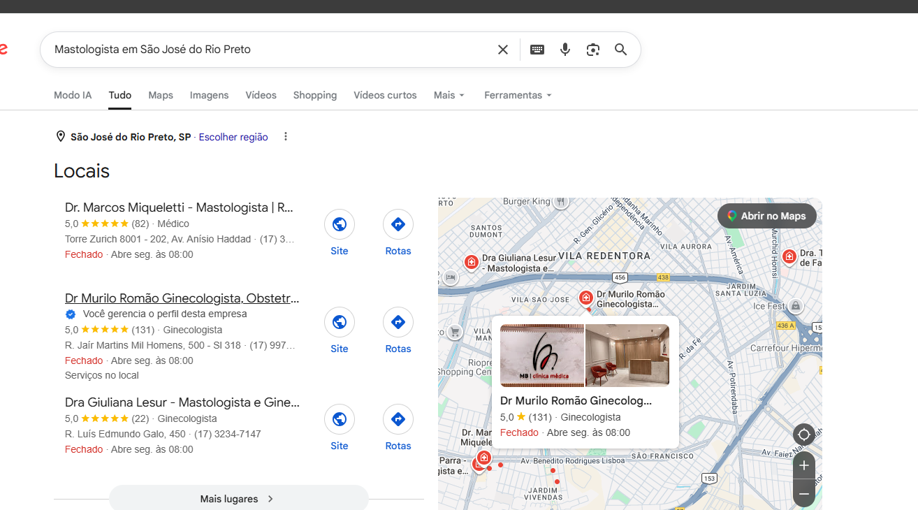Open the Ferramentas dropdown

pos(518,95)
